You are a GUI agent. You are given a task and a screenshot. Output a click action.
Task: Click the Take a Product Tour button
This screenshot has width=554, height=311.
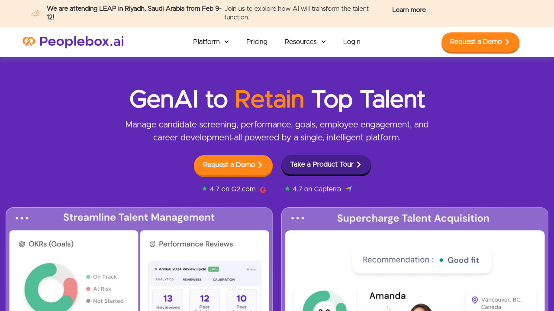[x=326, y=165]
